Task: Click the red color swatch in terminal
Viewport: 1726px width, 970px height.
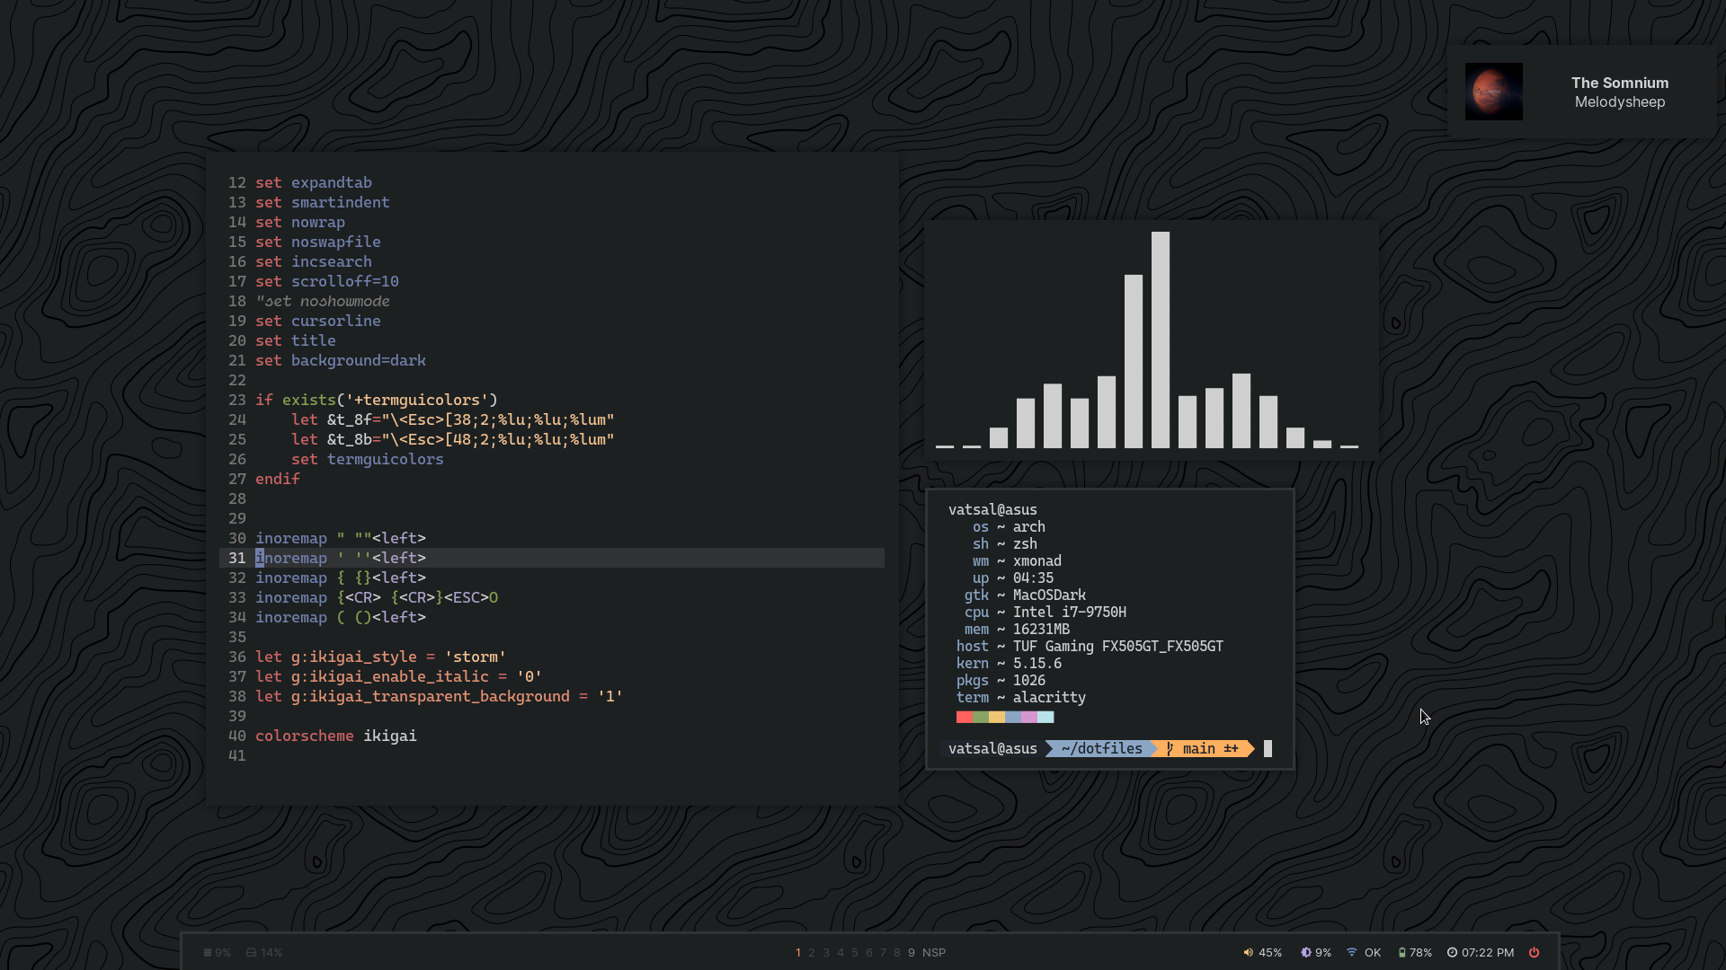Action: [x=964, y=717]
